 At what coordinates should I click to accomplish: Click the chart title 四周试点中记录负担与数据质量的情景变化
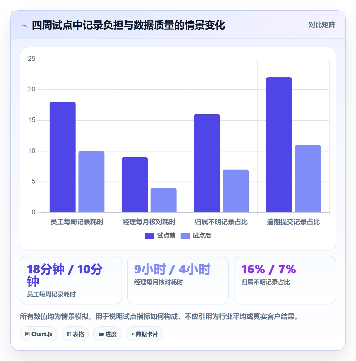pyautogui.click(x=128, y=25)
